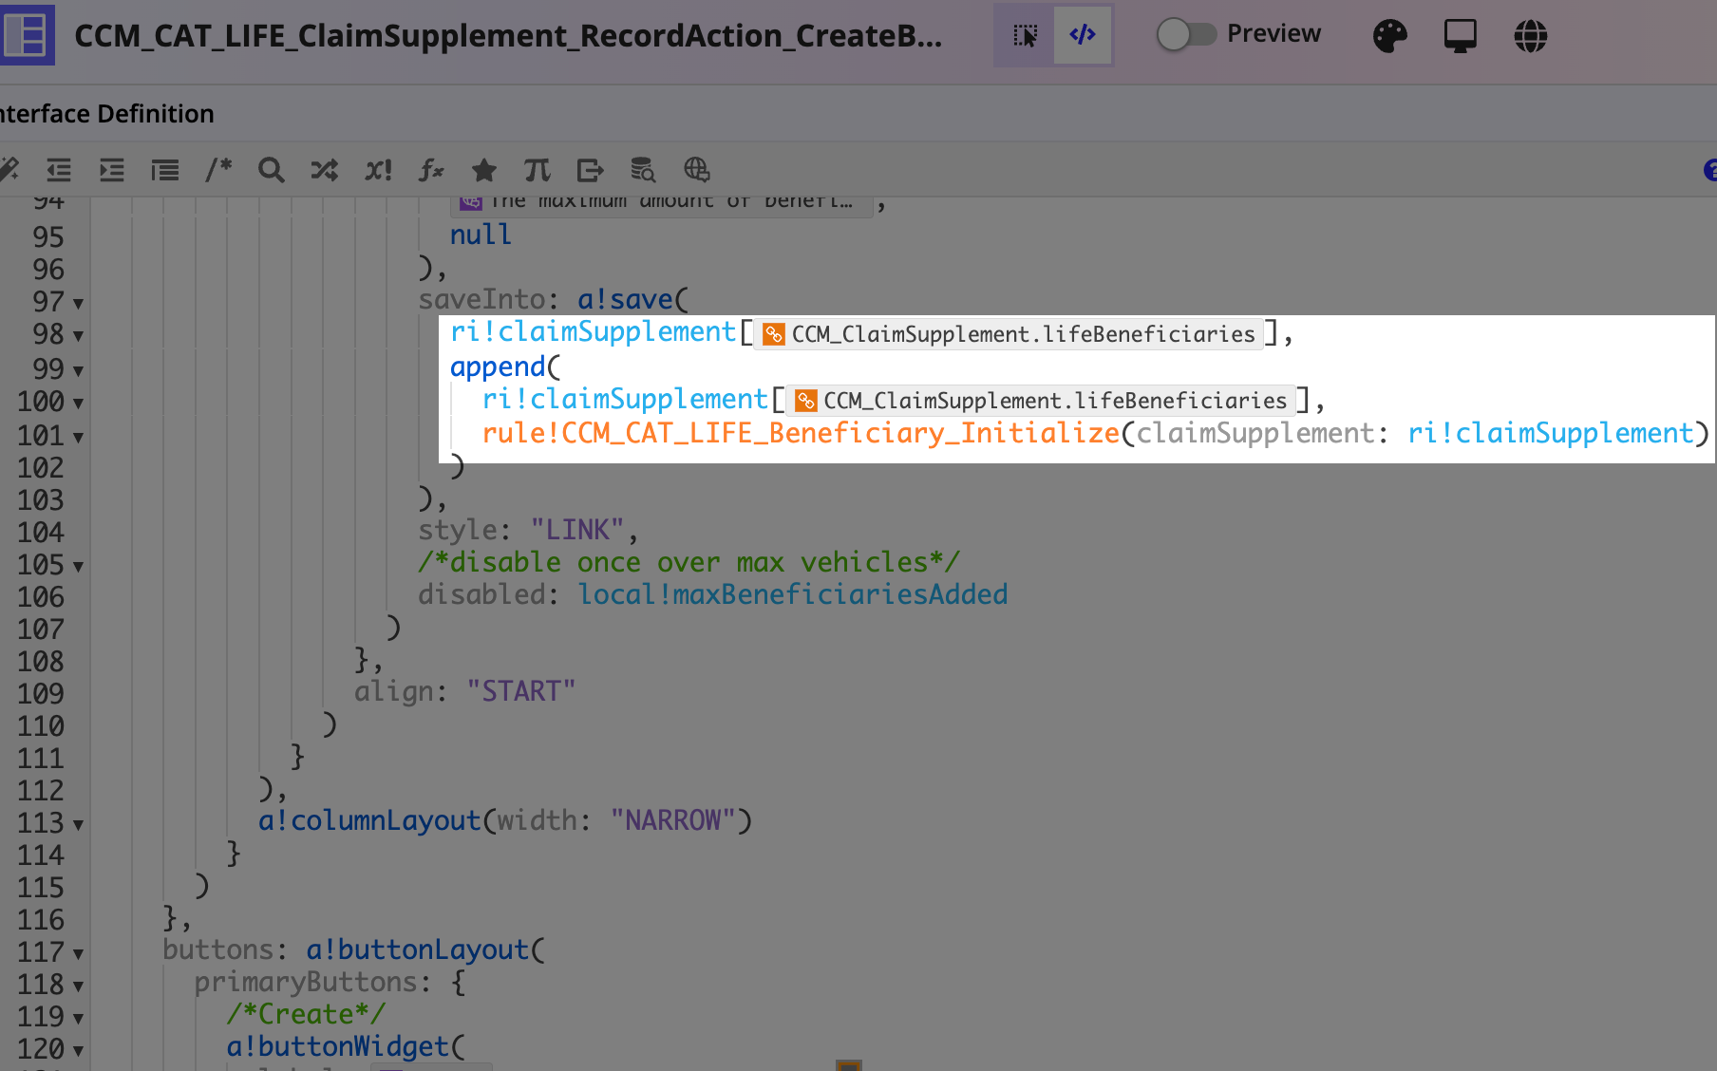Click the globe locale icon in header
This screenshot has height=1071, width=1717.
pos(1530,36)
